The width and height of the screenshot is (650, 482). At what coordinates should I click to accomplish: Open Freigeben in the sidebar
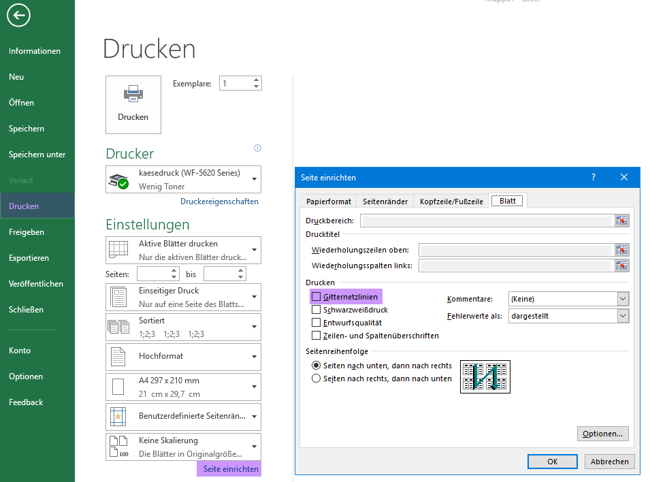pyautogui.click(x=26, y=232)
